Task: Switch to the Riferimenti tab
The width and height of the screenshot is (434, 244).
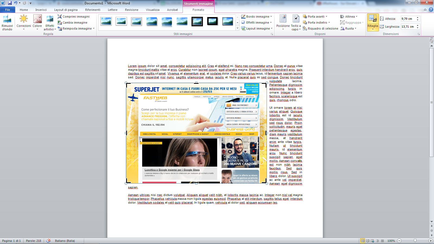Action: pyautogui.click(x=93, y=10)
